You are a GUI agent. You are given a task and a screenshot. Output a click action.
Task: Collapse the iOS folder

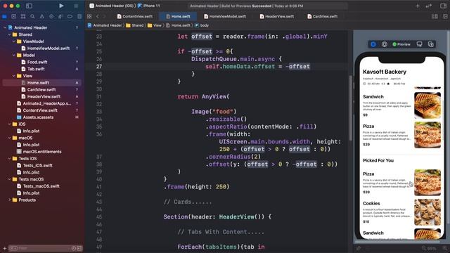(9, 124)
